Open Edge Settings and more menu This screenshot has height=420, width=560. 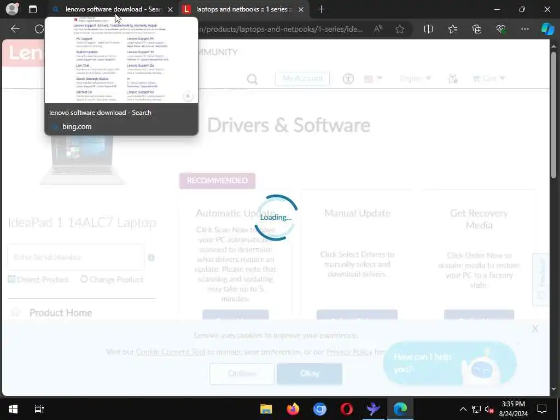[524, 29]
